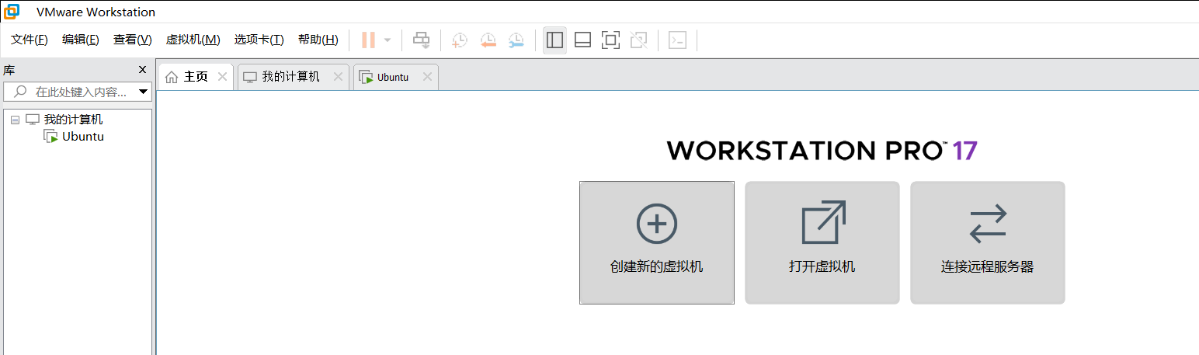Close the Ubuntu tab
Screen dimensions: 1199x355
click(x=426, y=77)
